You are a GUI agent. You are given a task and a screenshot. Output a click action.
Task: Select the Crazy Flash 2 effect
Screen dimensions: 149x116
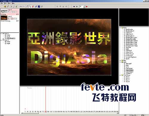tap(130, 70)
